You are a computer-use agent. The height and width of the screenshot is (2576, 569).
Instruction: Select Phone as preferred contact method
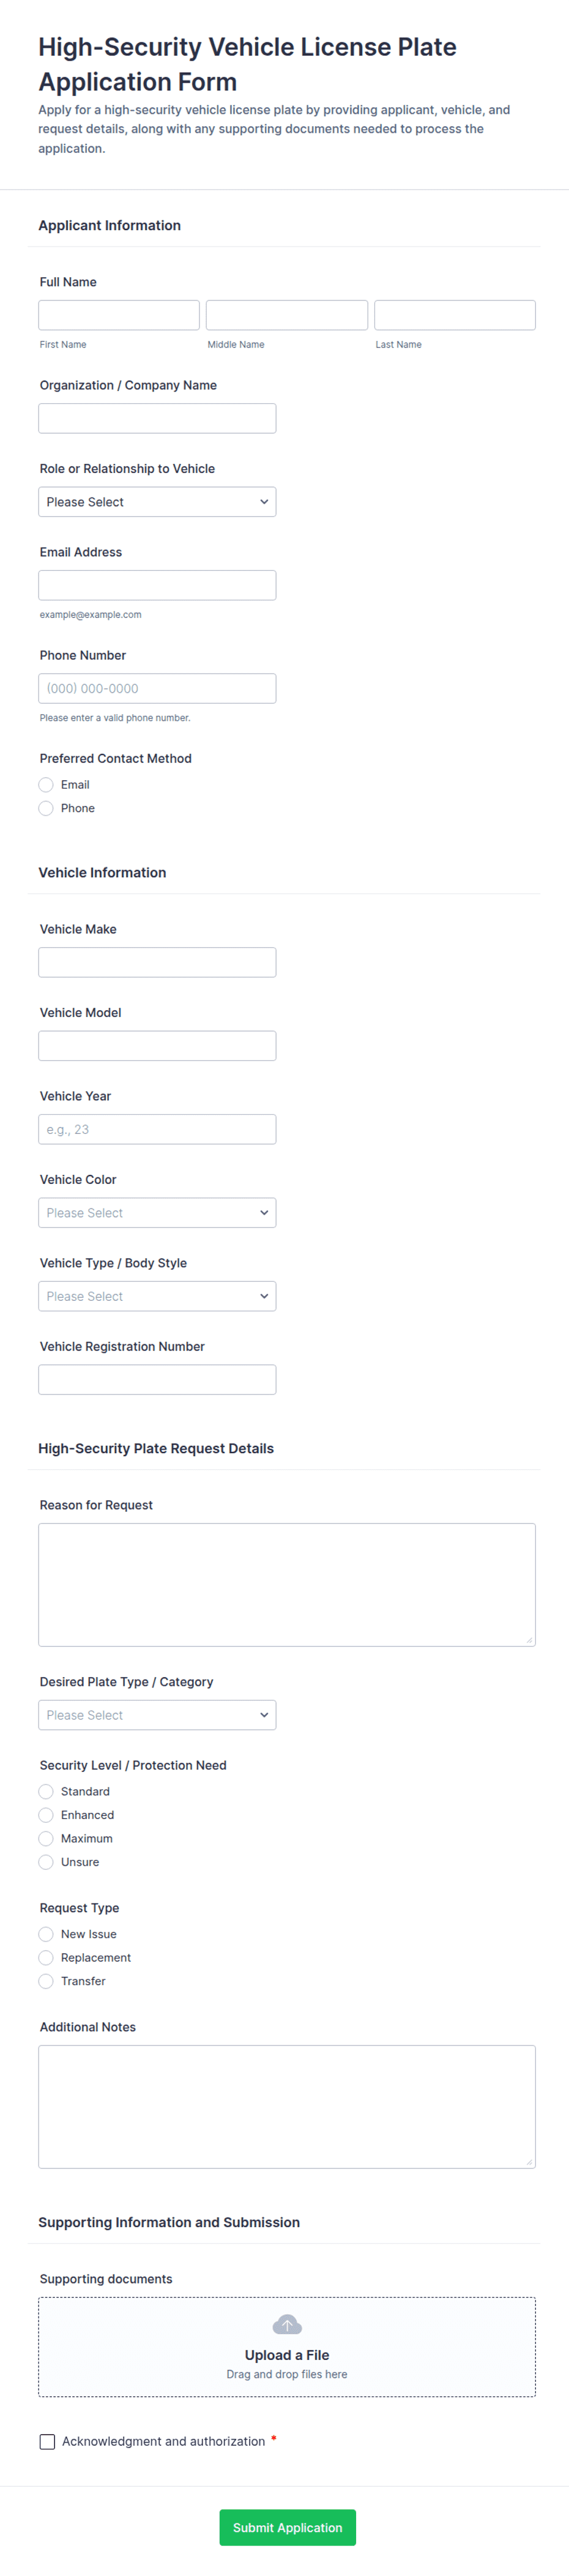[x=46, y=808]
